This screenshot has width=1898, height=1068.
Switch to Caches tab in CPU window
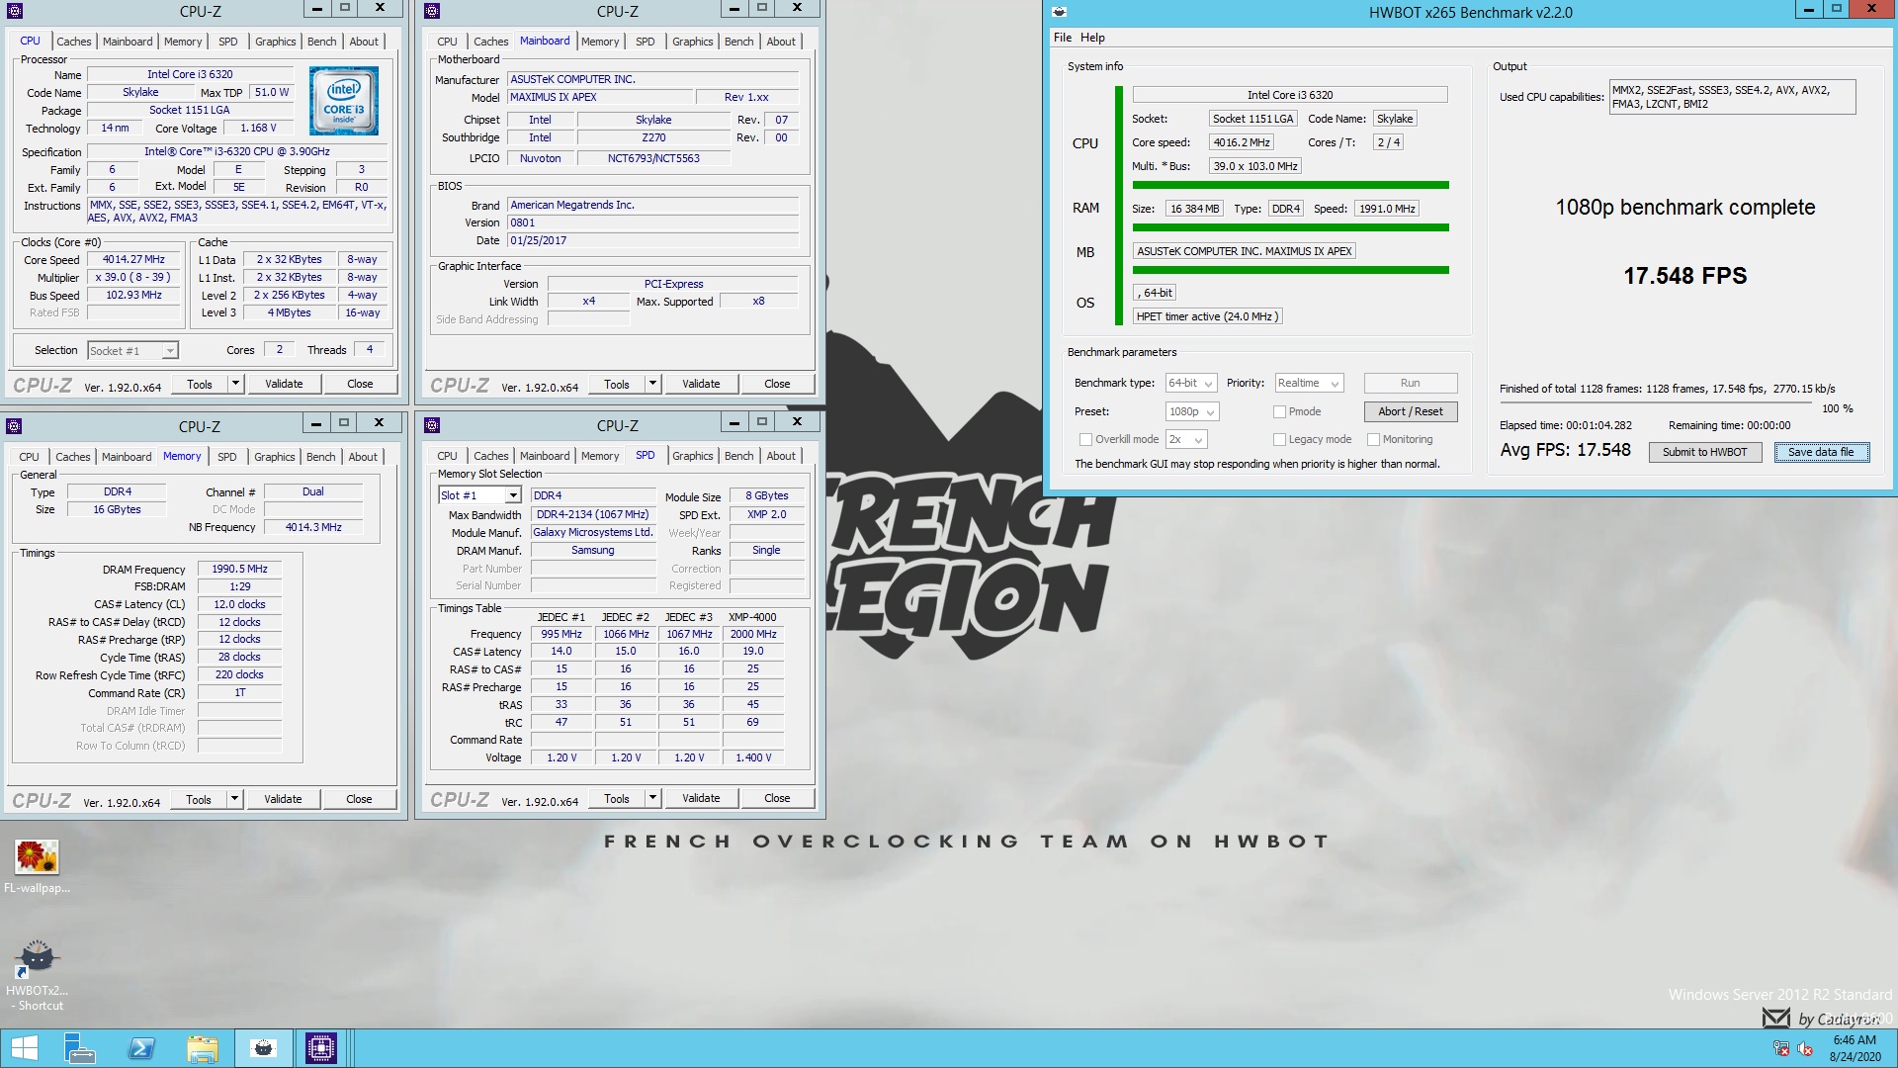pyautogui.click(x=74, y=42)
